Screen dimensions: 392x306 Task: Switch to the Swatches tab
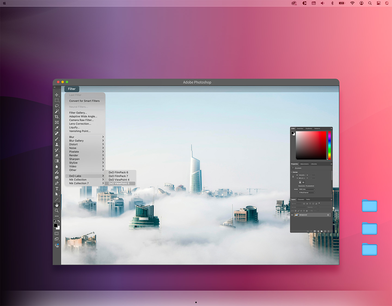pos(300,128)
